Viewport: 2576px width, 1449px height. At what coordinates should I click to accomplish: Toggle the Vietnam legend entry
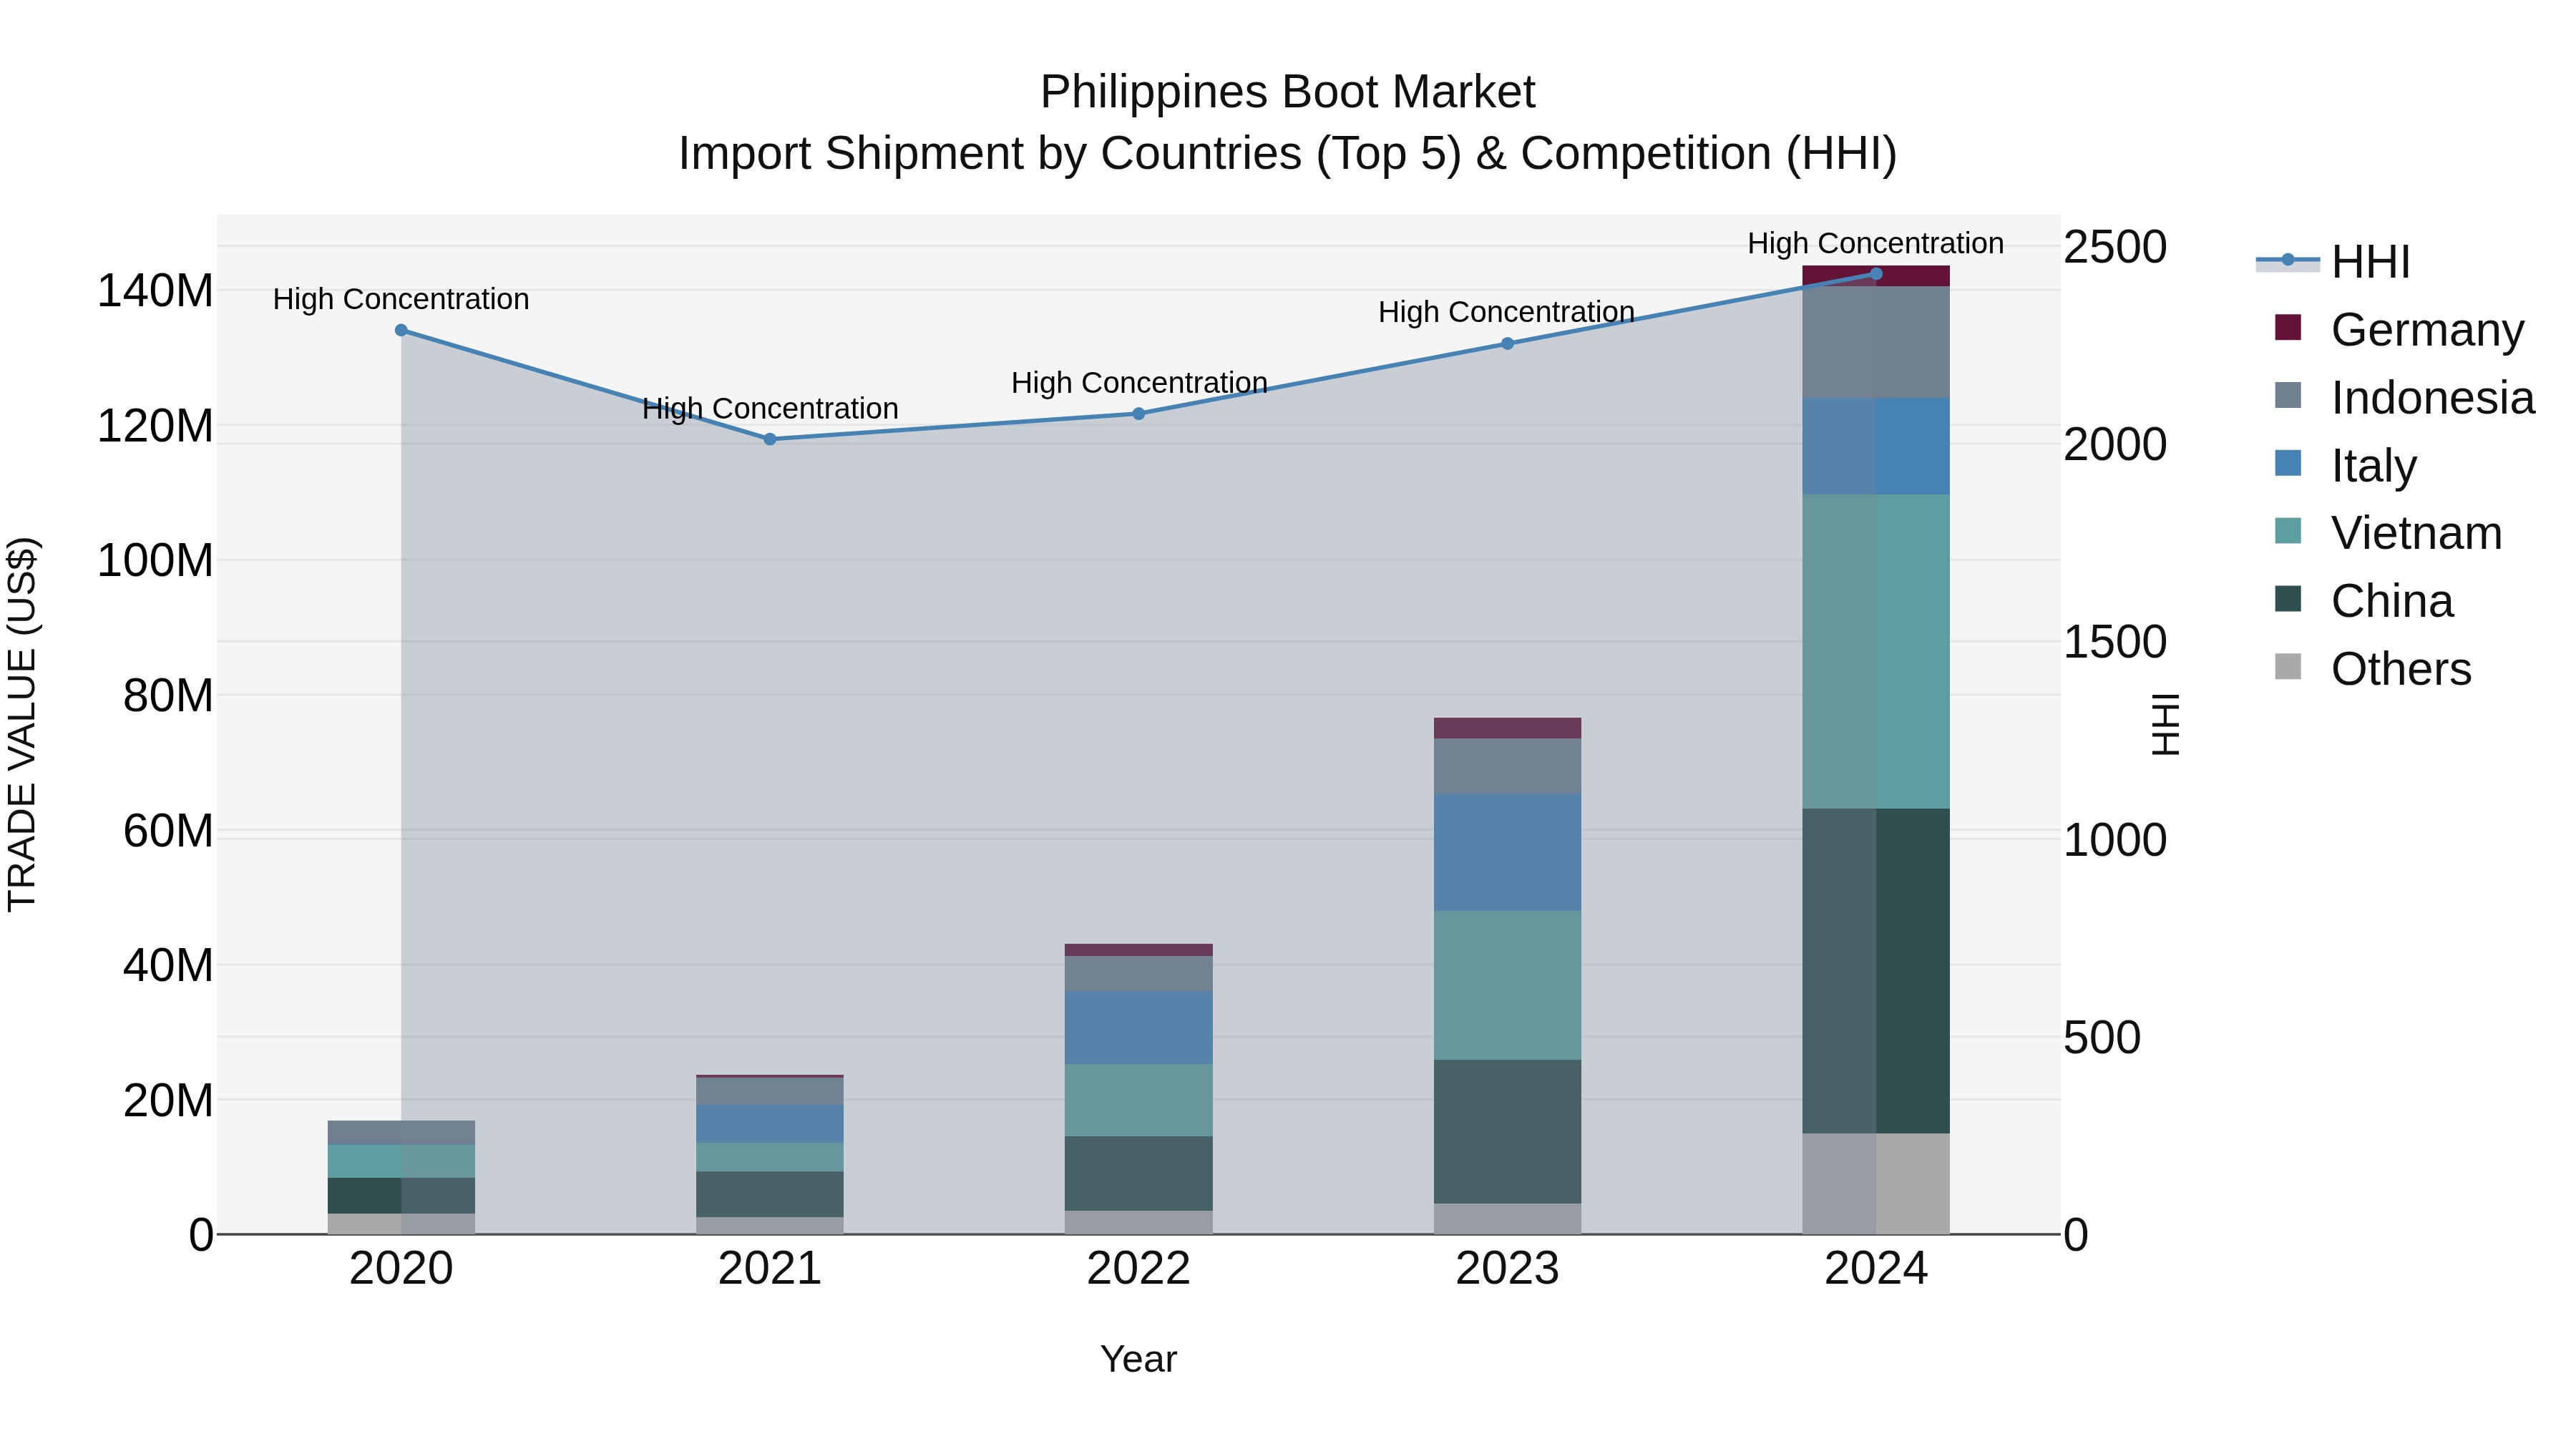click(2388, 532)
